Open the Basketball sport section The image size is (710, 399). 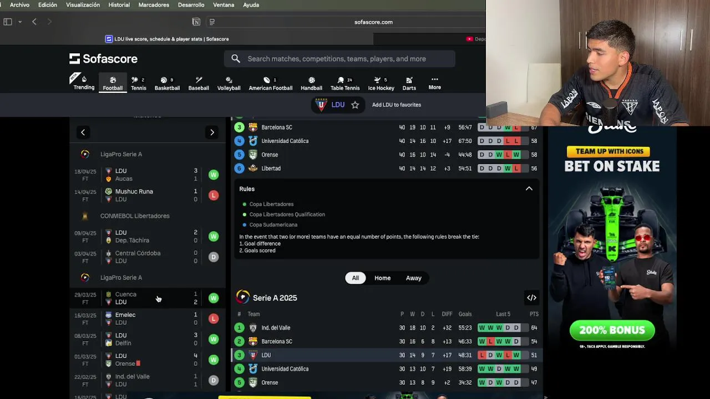167,84
